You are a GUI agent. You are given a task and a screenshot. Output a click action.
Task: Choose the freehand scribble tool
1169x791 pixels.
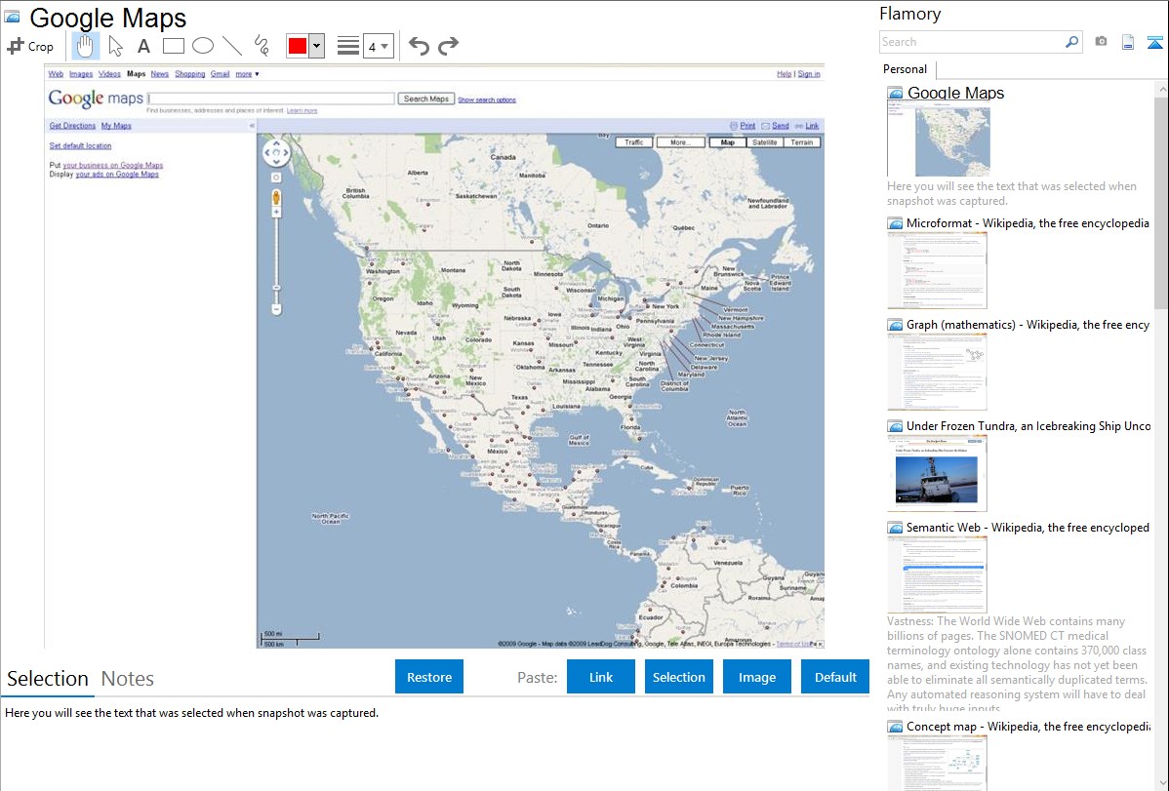coord(262,46)
